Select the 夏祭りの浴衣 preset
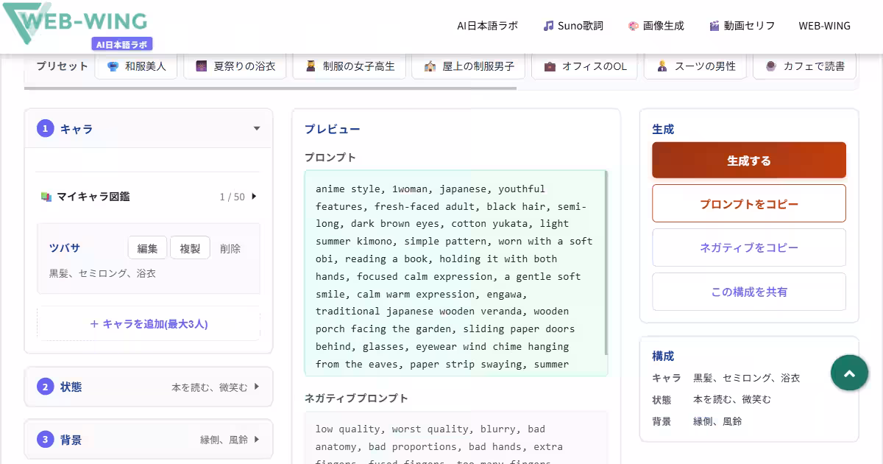The width and height of the screenshot is (883, 464). point(235,66)
